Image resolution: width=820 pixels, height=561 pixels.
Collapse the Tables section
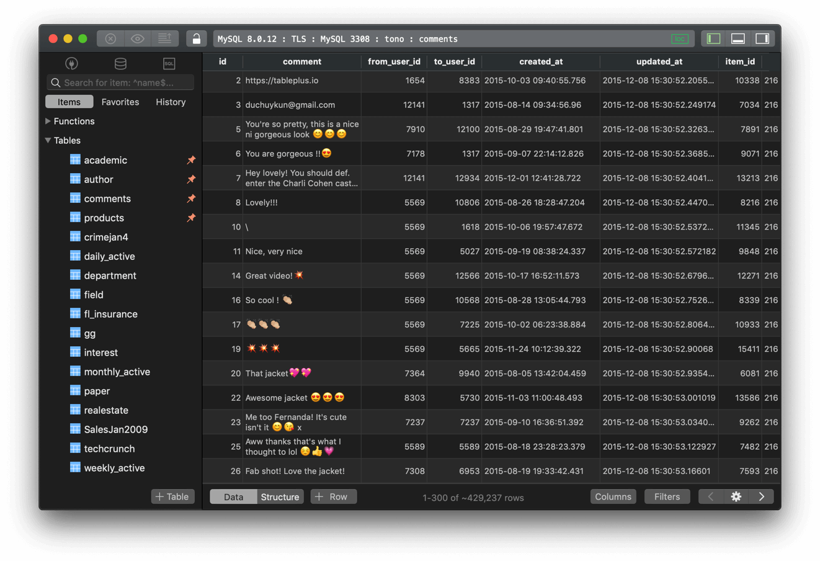point(47,140)
